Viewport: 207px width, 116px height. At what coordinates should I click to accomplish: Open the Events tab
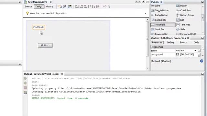(183, 42)
